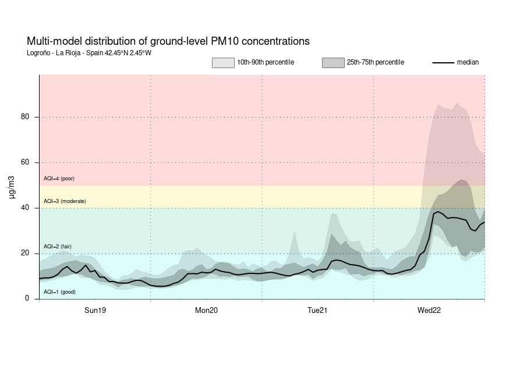Click the 'AQI=4 (poor)' band label
Screen dimensions: 524x374
click(x=59, y=179)
